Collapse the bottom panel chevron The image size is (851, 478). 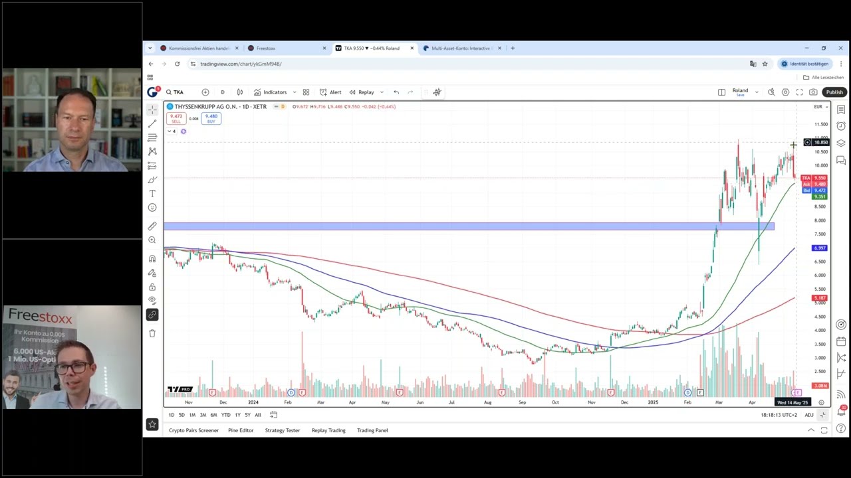point(810,430)
